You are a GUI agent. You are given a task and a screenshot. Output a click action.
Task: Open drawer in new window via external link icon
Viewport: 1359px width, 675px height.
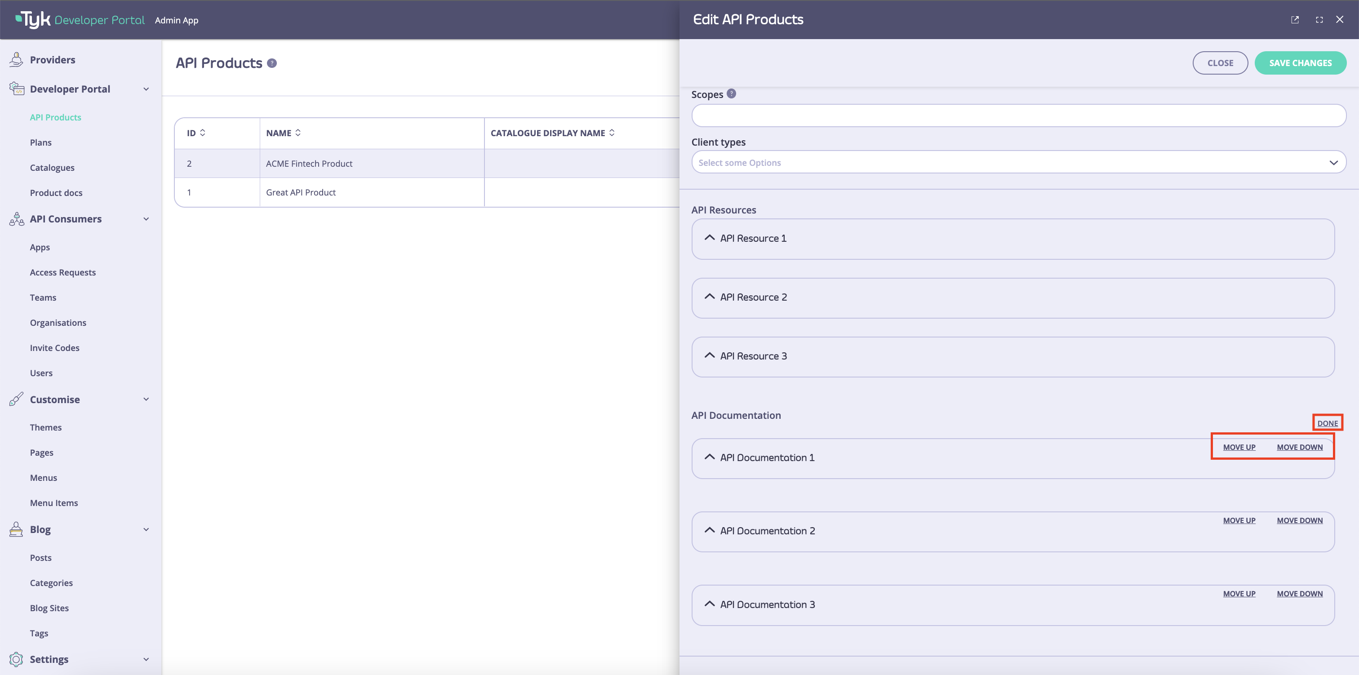[x=1295, y=19]
